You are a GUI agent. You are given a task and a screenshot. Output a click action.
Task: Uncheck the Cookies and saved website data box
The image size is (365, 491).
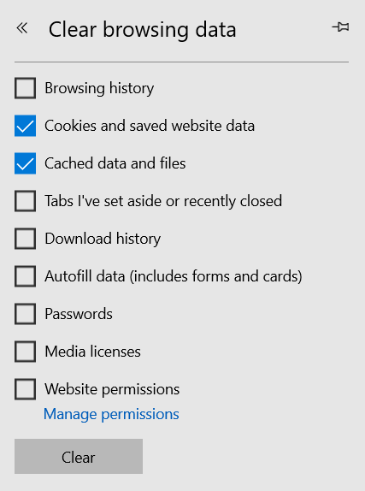25,126
